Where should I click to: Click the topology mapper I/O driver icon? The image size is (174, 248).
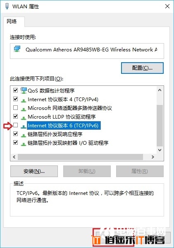(x=24, y=143)
